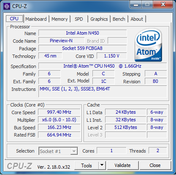Close the window with the X button

click(163, 4)
